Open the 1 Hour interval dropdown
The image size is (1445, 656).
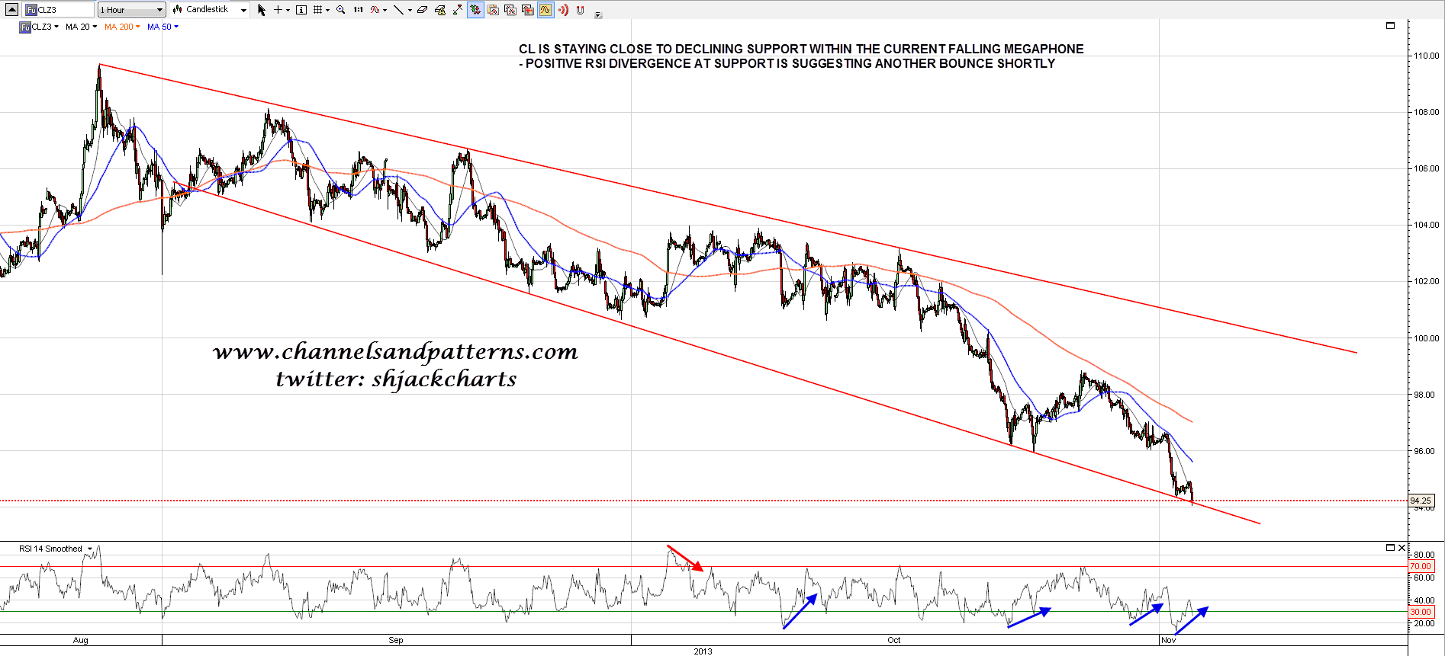(x=131, y=10)
